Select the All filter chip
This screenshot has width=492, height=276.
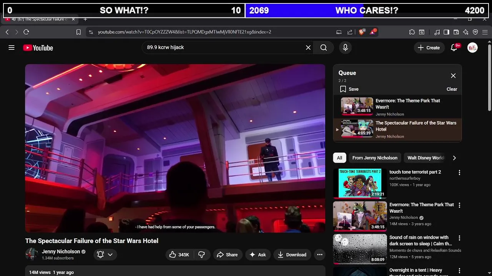pyautogui.click(x=339, y=158)
